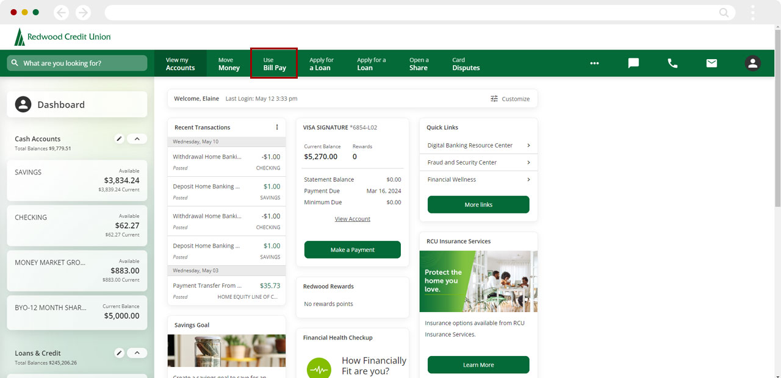The image size is (781, 378).
Task: Open the CHECKING account card
Action: tap(77, 226)
